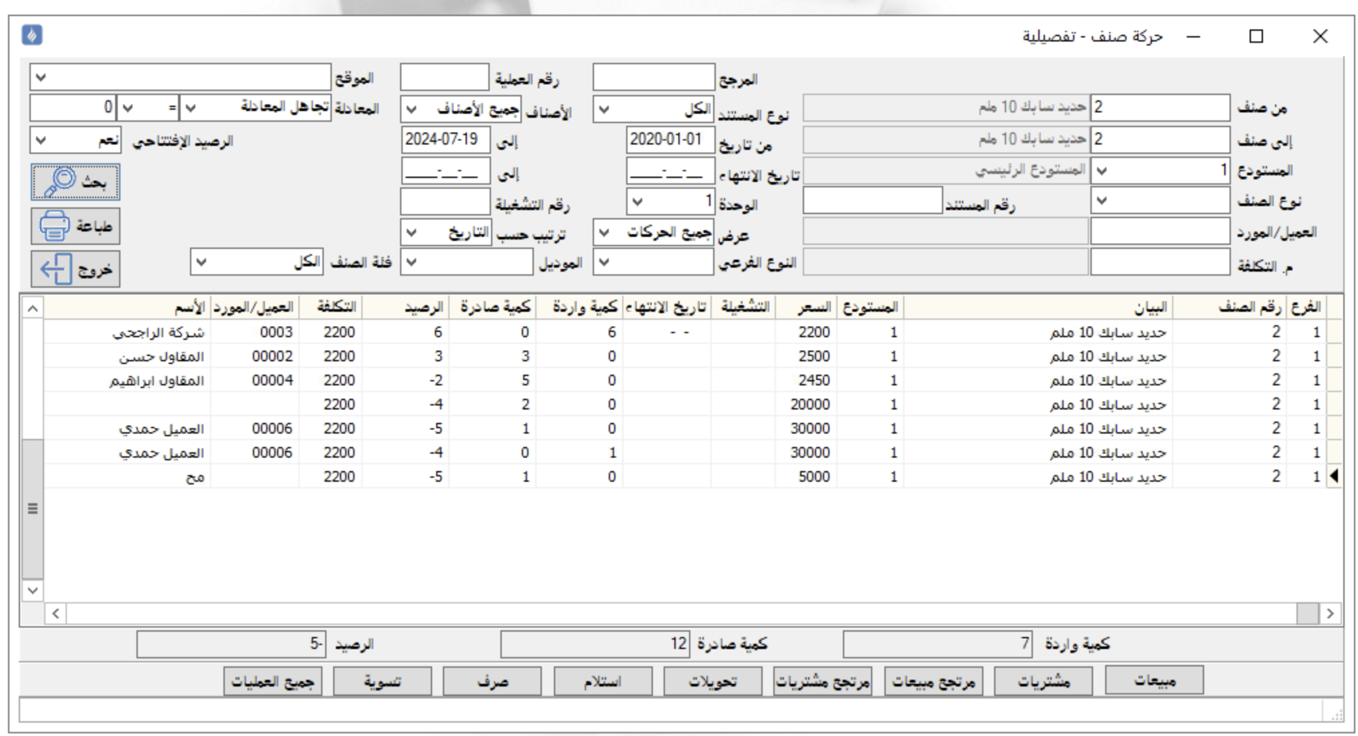The height and width of the screenshot is (736, 1358).
Task: Open the نوع المستند dropdown
Action: (x=603, y=110)
